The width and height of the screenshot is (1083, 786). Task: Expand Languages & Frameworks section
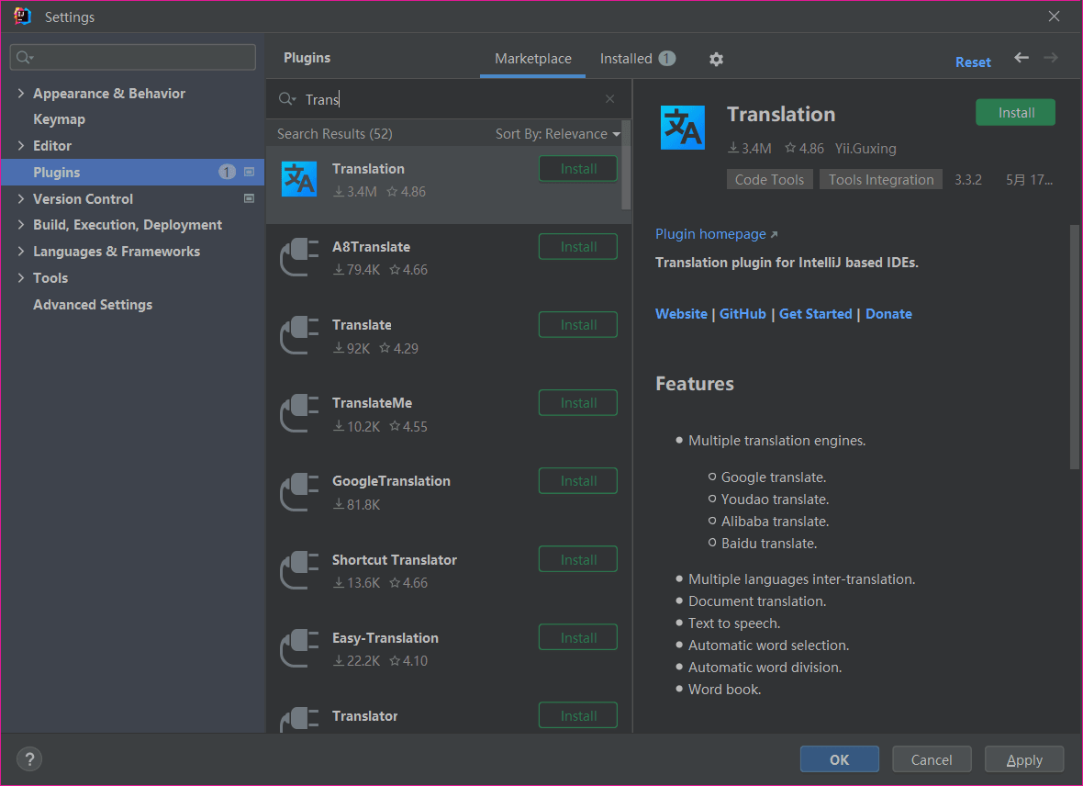tap(21, 251)
